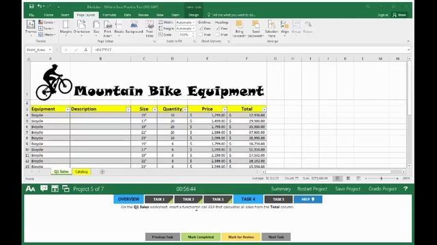The height and width of the screenshot is (245, 437).
Task: Open the TASK 5 tab
Action: [279, 199]
